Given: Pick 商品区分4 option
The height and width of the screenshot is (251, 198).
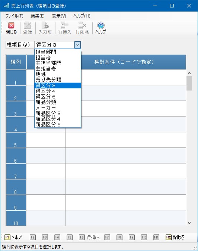Looking at the screenshot, I should [x=58, y=119].
